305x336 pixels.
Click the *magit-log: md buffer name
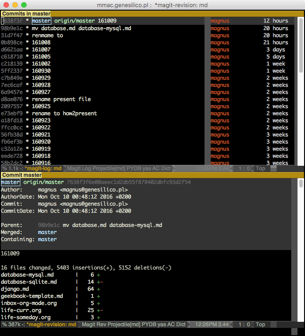43,168
